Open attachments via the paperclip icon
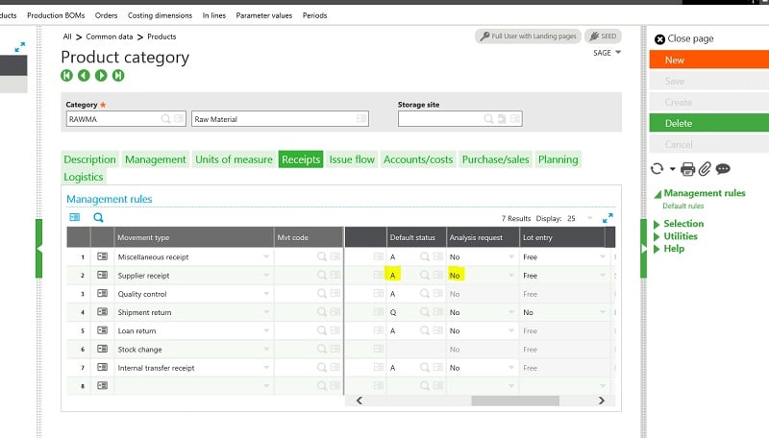This screenshot has height=438, width=769. coord(705,169)
